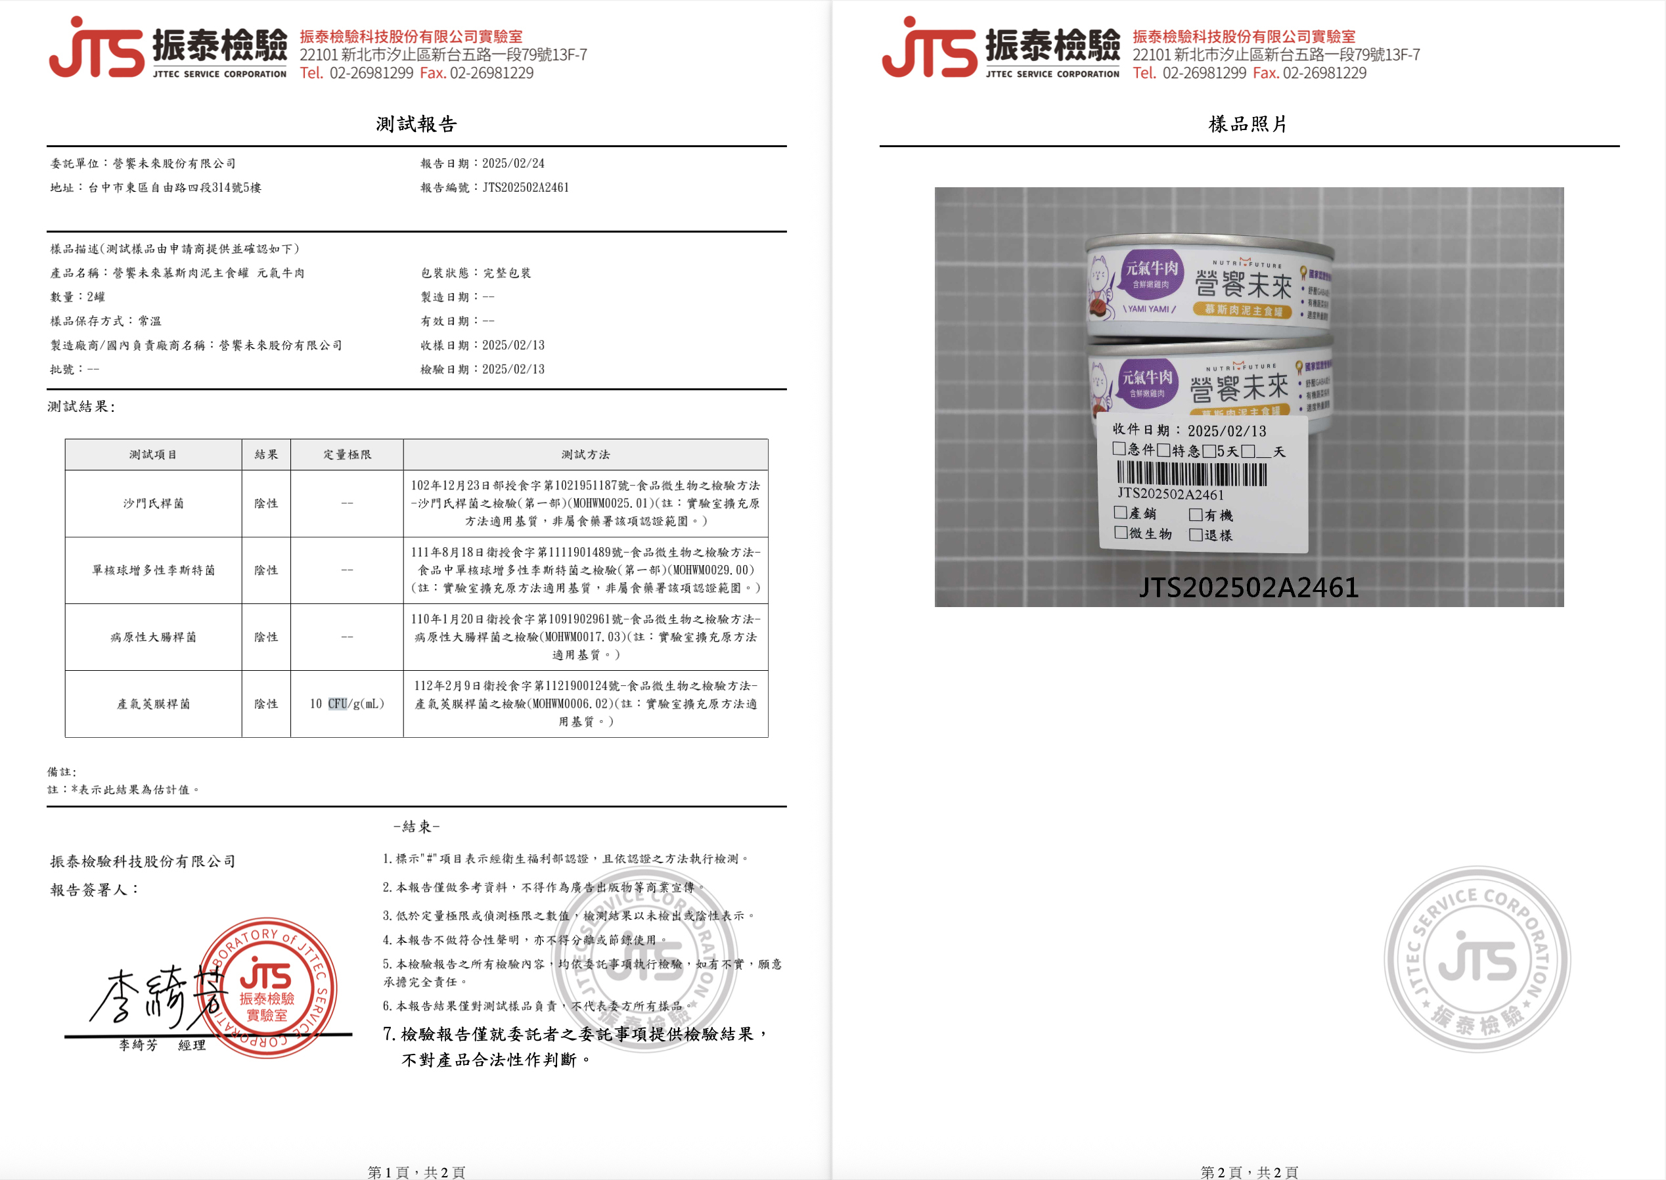Image resolution: width=1666 pixels, height=1180 pixels.
Task: Click the 有機 checkbox on the sample label
Action: (x=1196, y=514)
